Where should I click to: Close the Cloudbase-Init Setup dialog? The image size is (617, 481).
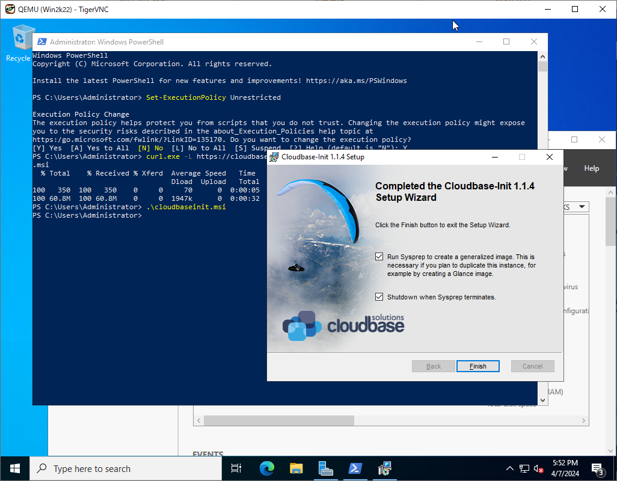549,157
